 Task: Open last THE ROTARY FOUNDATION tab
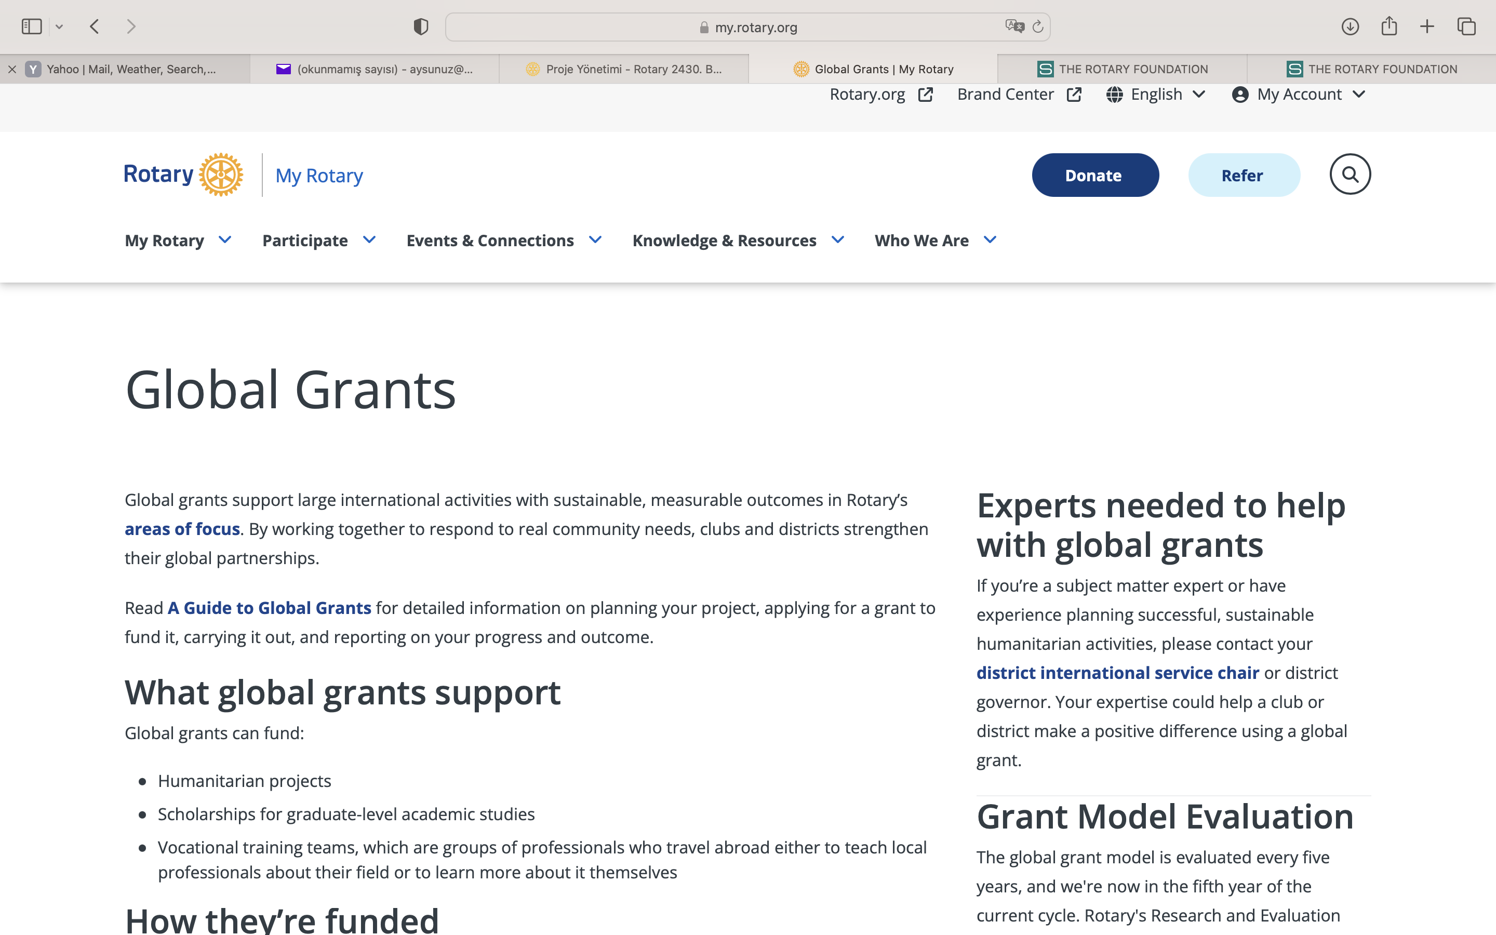(1371, 69)
